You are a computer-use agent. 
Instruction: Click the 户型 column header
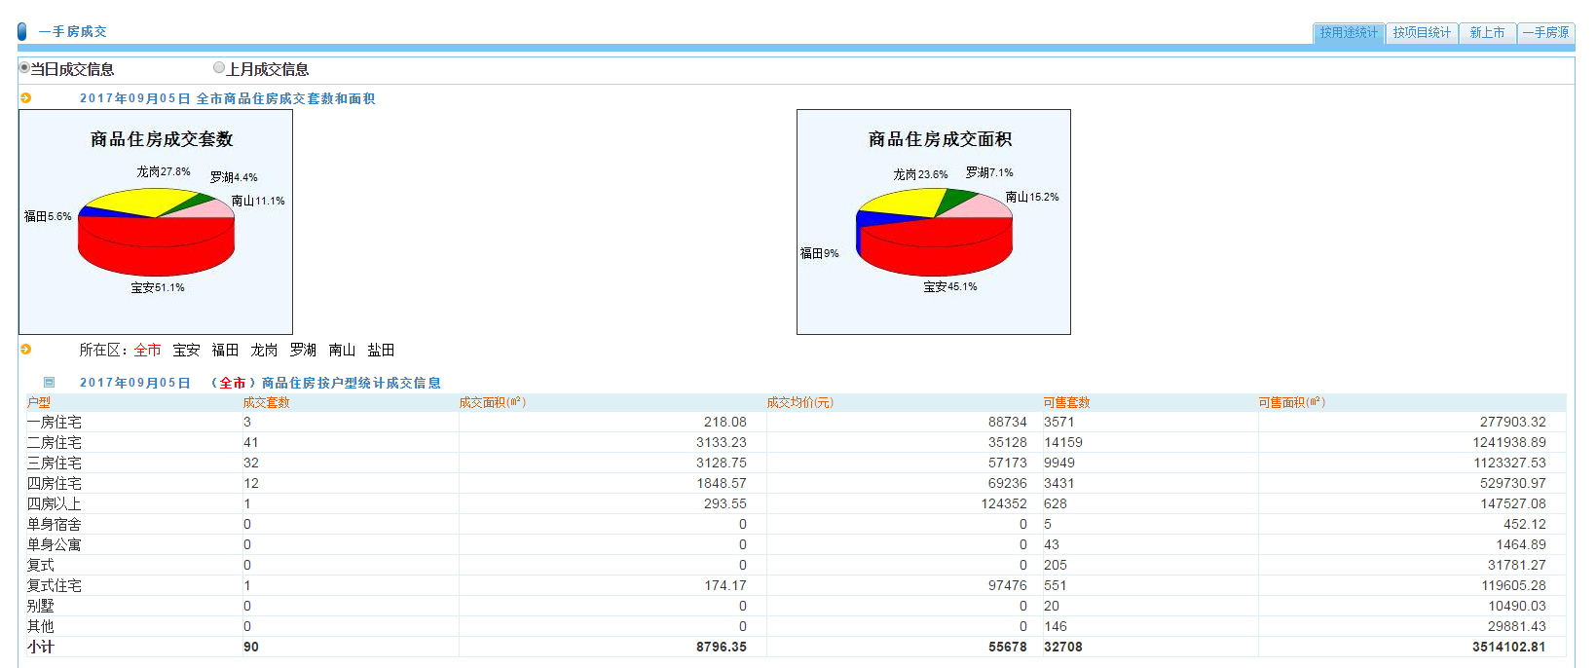pyautogui.click(x=39, y=402)
